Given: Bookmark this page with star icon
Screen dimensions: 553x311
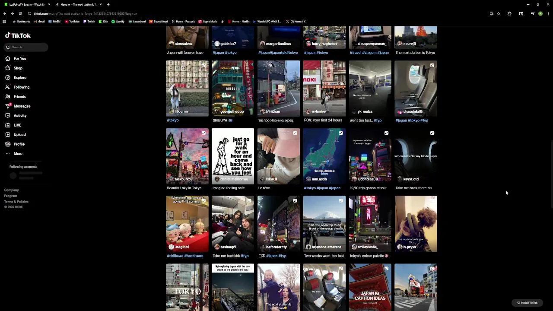Looking at the screenshot, I should (x=499, y=14).
